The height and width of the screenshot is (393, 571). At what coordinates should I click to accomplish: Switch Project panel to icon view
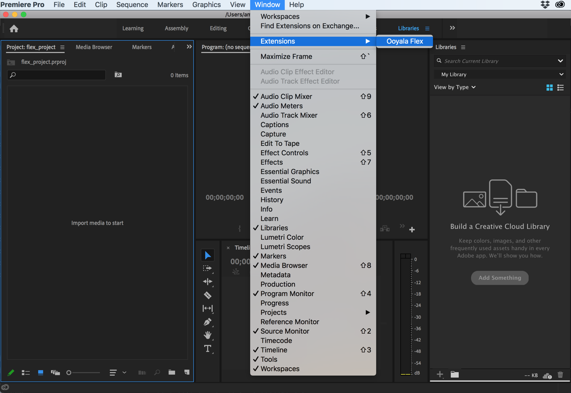(41, 373)
